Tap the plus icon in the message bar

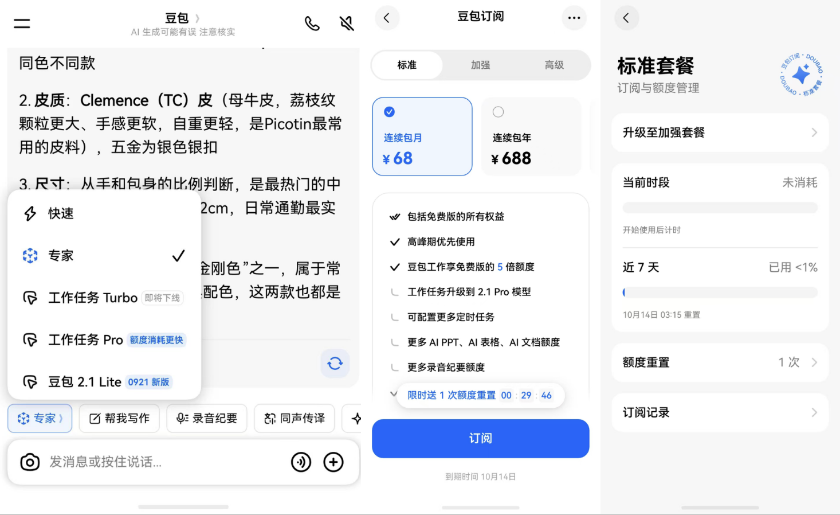pos(333,462)
